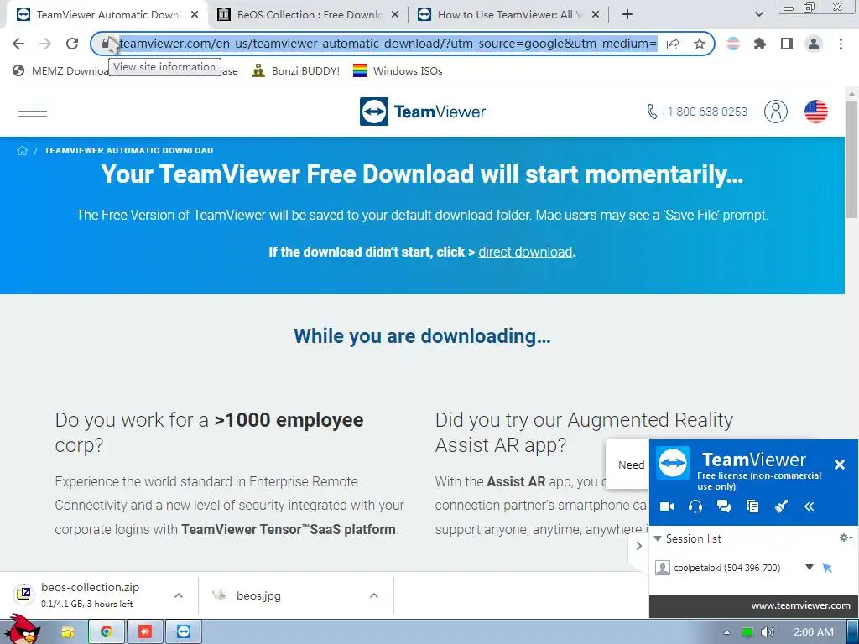The height and width of the screenshot is (644, 859).
Task: Open a new browser tab
Action: (627, 15)
